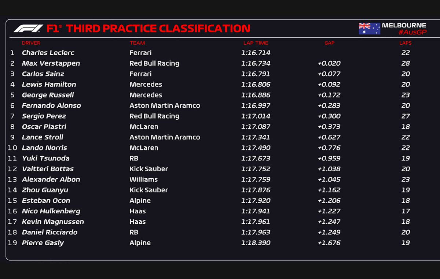Click Oscar Piastri's lap time 1:17.087
Screen dimensions: 440x279
[256, 127]
